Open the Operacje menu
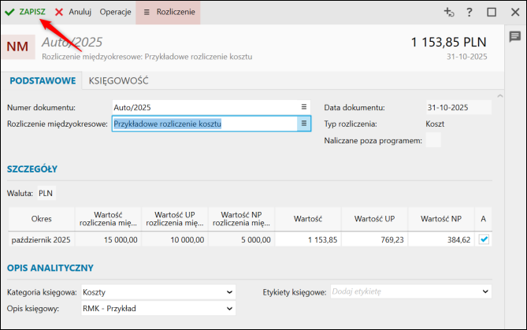The width and height of the screenshot is (527, 330). point(116,13)
